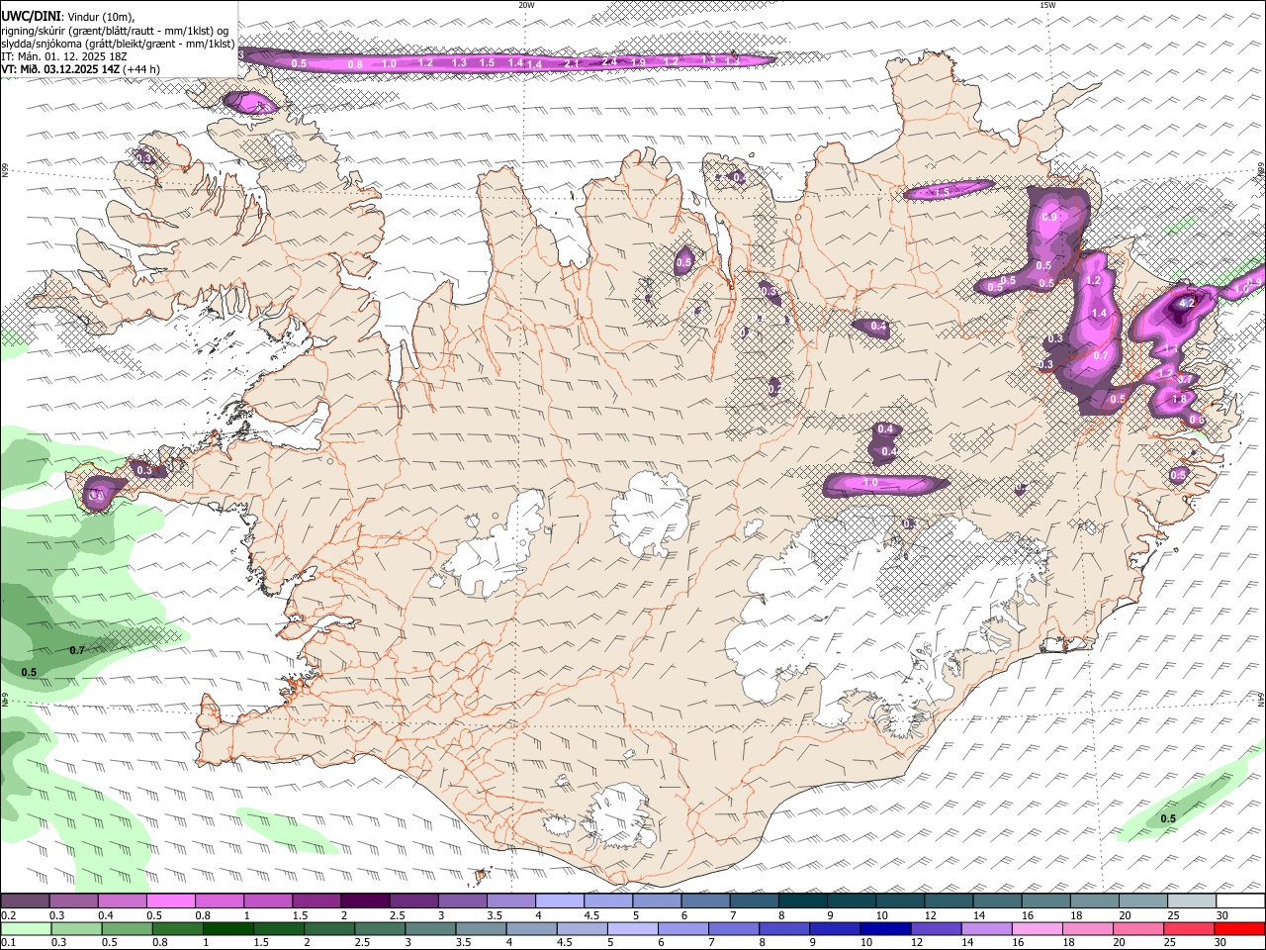Click the UWC/DINI title text

point(31,17)
